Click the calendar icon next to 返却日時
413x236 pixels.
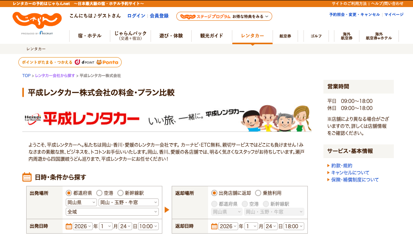(214, 226)
